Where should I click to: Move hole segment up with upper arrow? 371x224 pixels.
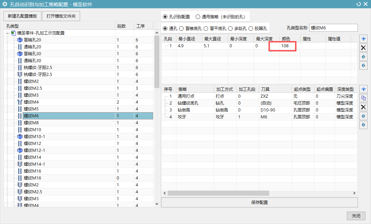[363, 57]
